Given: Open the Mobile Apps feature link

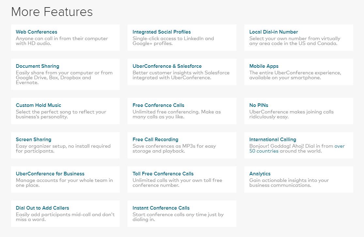Looking at the screenshot, I should 264,66.
